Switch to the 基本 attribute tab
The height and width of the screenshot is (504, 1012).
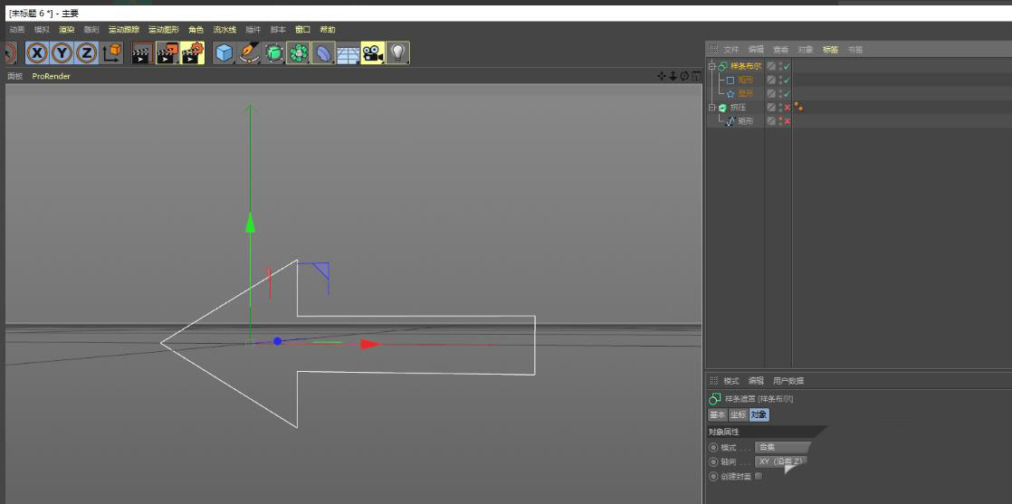coord(718,415)
